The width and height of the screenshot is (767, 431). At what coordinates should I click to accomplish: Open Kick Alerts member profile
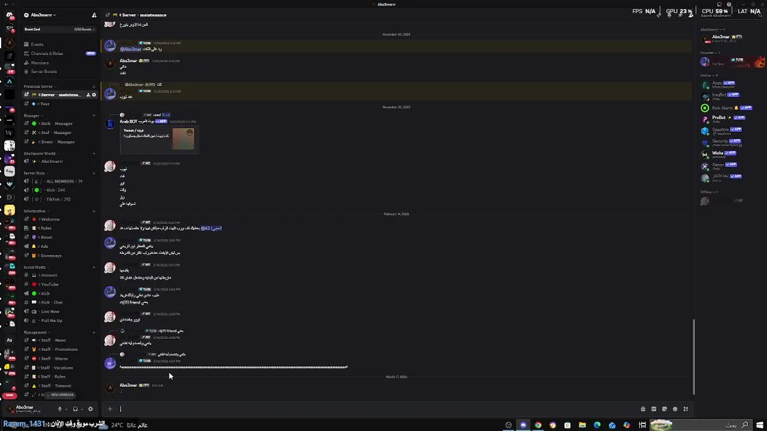(732, 108)
